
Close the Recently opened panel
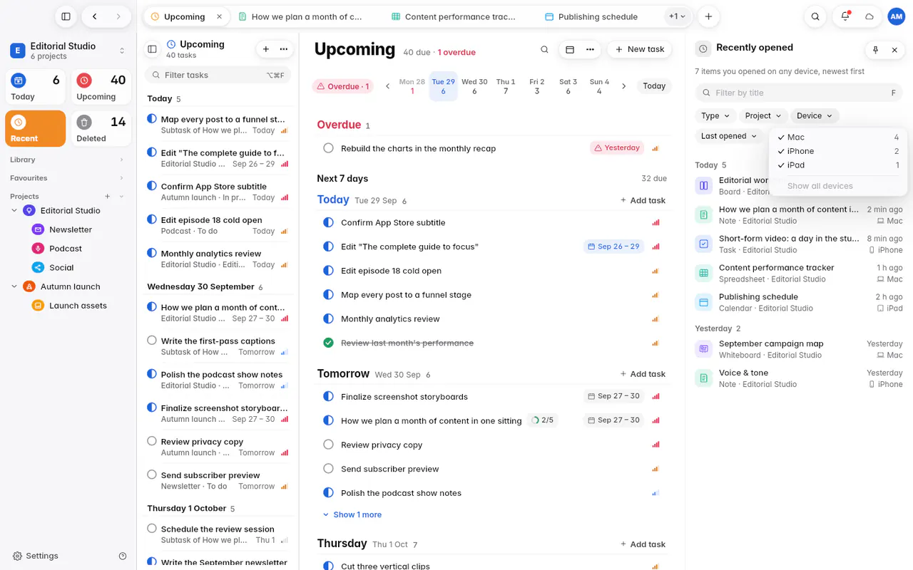coord(894,50)
